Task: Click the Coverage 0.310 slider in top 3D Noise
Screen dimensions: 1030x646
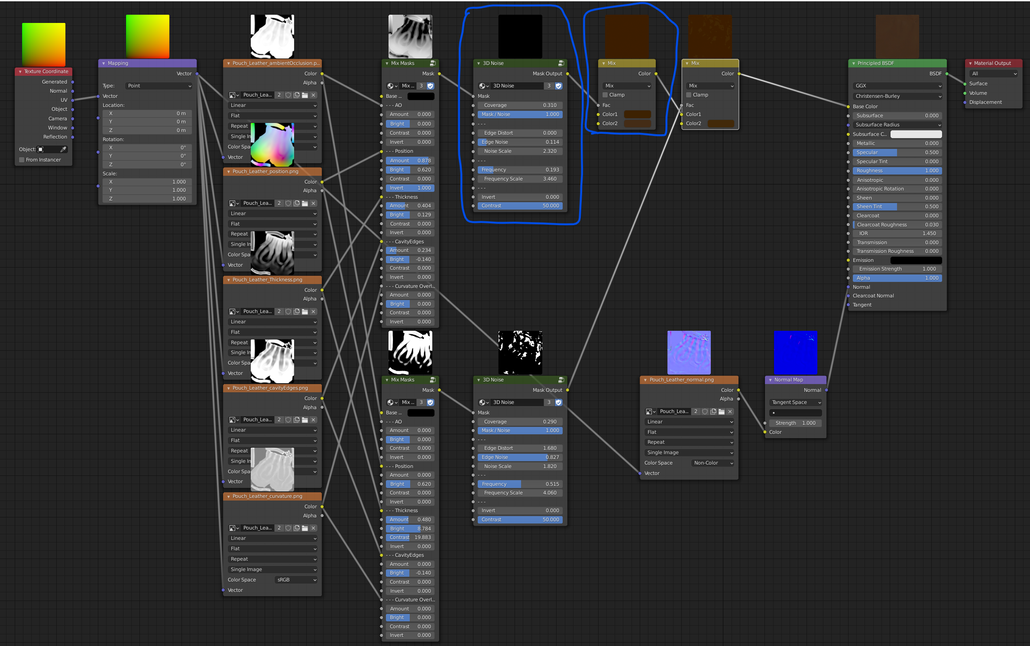Action: [520, 105]
